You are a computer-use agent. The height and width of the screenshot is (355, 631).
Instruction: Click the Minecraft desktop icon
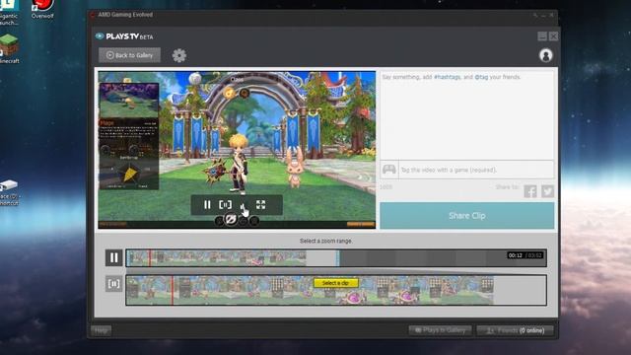pos(9,49)
